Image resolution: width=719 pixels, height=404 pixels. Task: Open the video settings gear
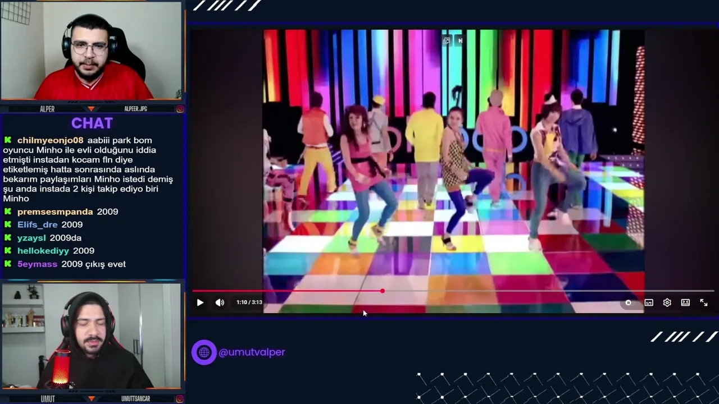point(667,302)
